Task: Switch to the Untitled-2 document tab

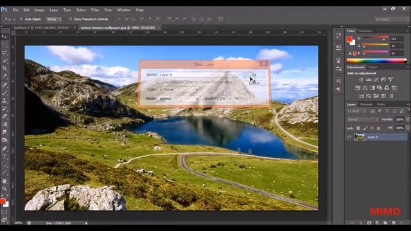Action: pyautogui.click(x=42, y=28)
